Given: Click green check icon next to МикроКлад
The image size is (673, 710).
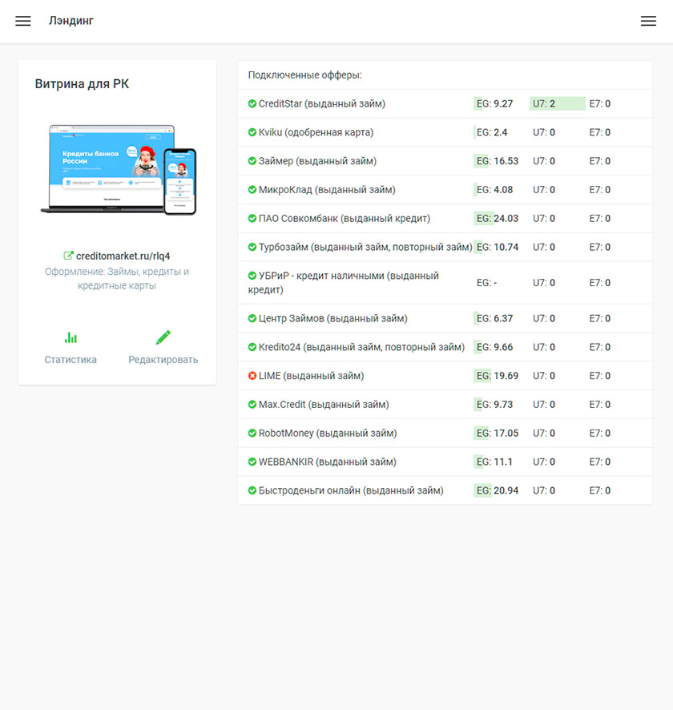Looking at the screenshot, I should pos(252,190).
